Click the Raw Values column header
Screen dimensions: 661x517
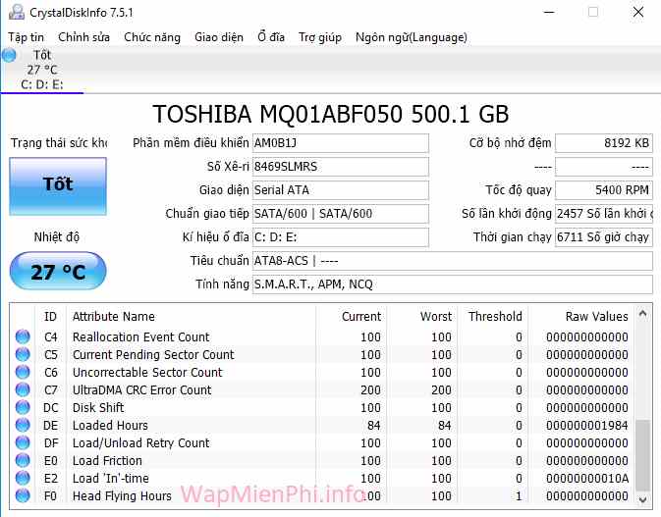tap(581, 317)
